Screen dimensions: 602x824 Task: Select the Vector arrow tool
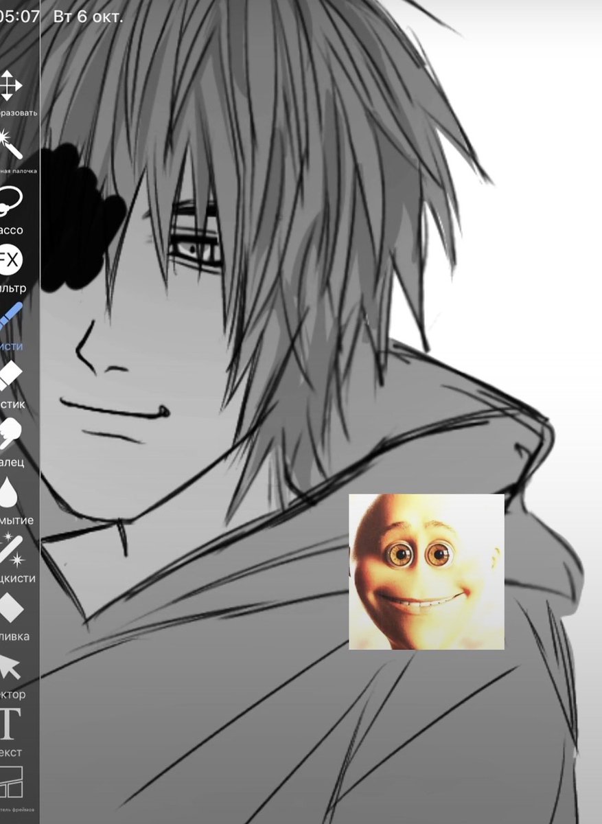pos(10,666)
